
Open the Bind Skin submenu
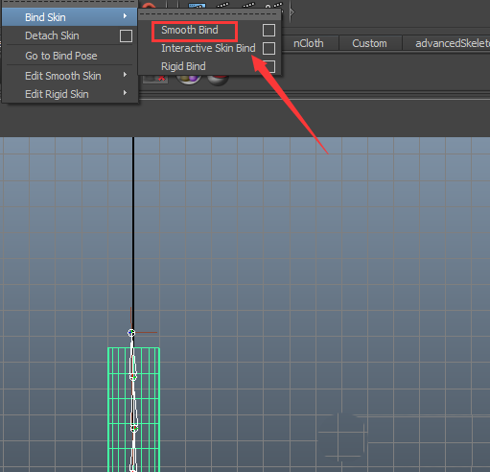point(70,17)
